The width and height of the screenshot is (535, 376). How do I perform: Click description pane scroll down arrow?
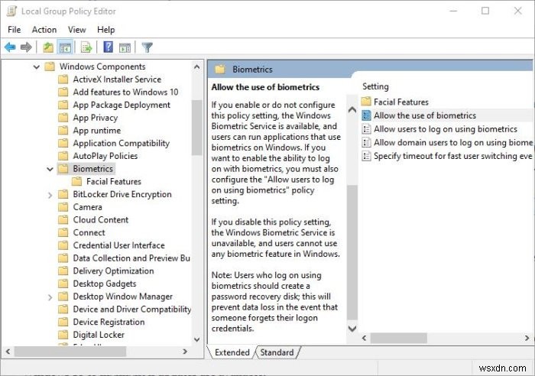pyautogui.click(x=352, y=329)
